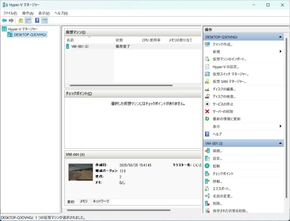Collapse the DESKTOP-Q3OVHGJ actions section
Viewport: 290px width, 221px height.
280,37
